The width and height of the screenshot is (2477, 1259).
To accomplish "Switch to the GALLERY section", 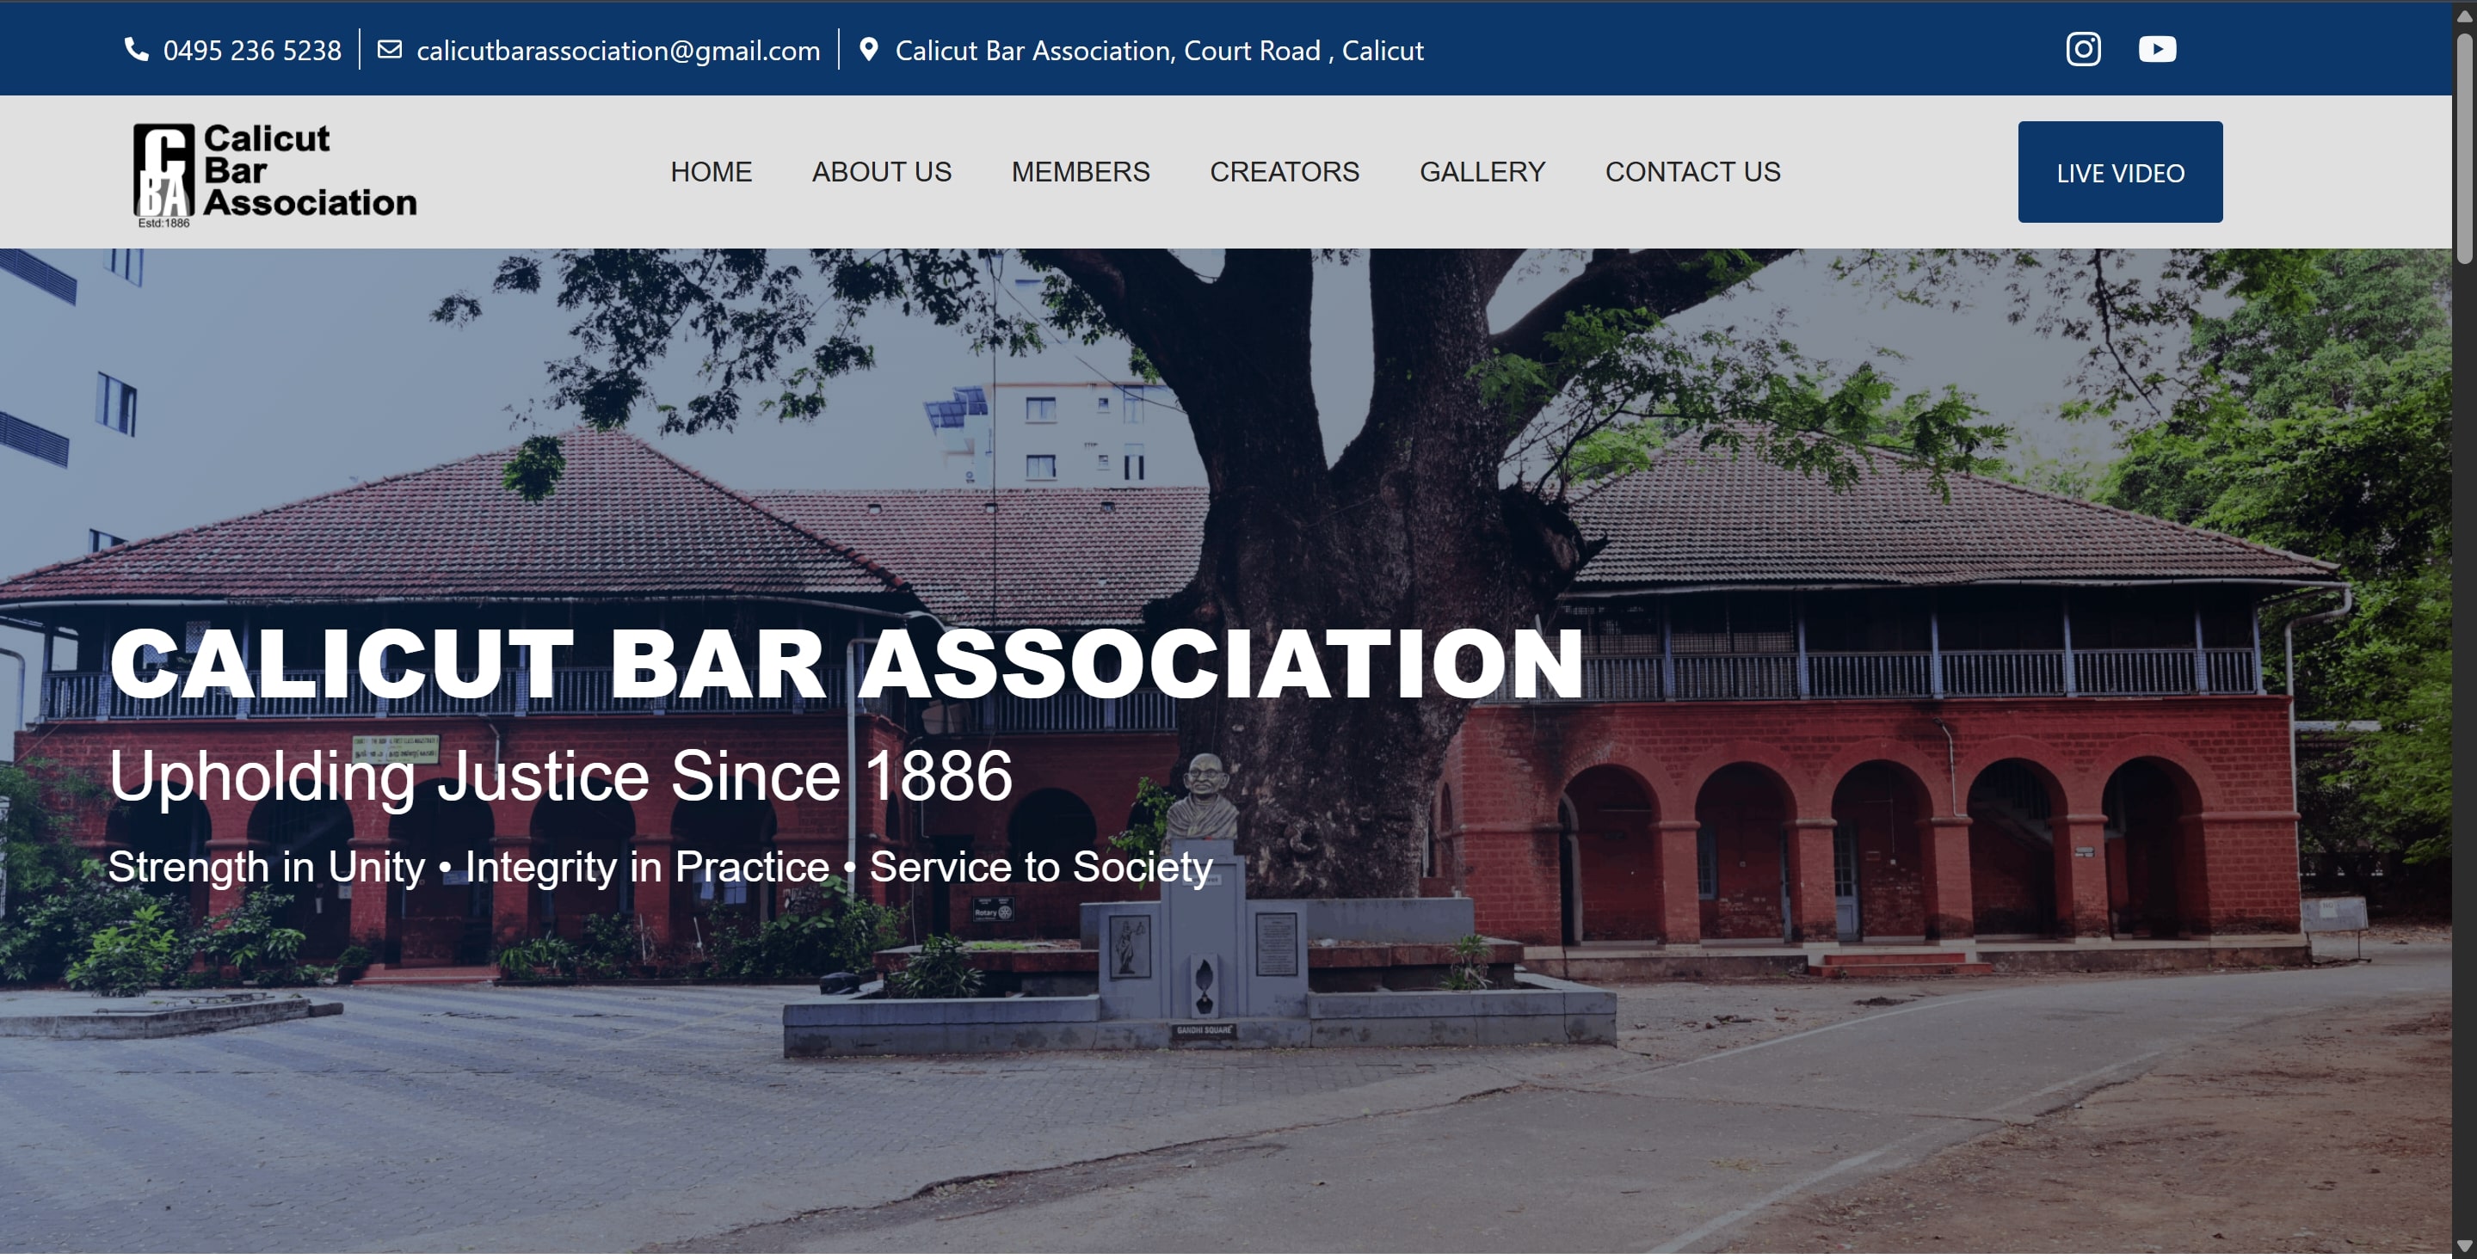I will click(1481, 172).
